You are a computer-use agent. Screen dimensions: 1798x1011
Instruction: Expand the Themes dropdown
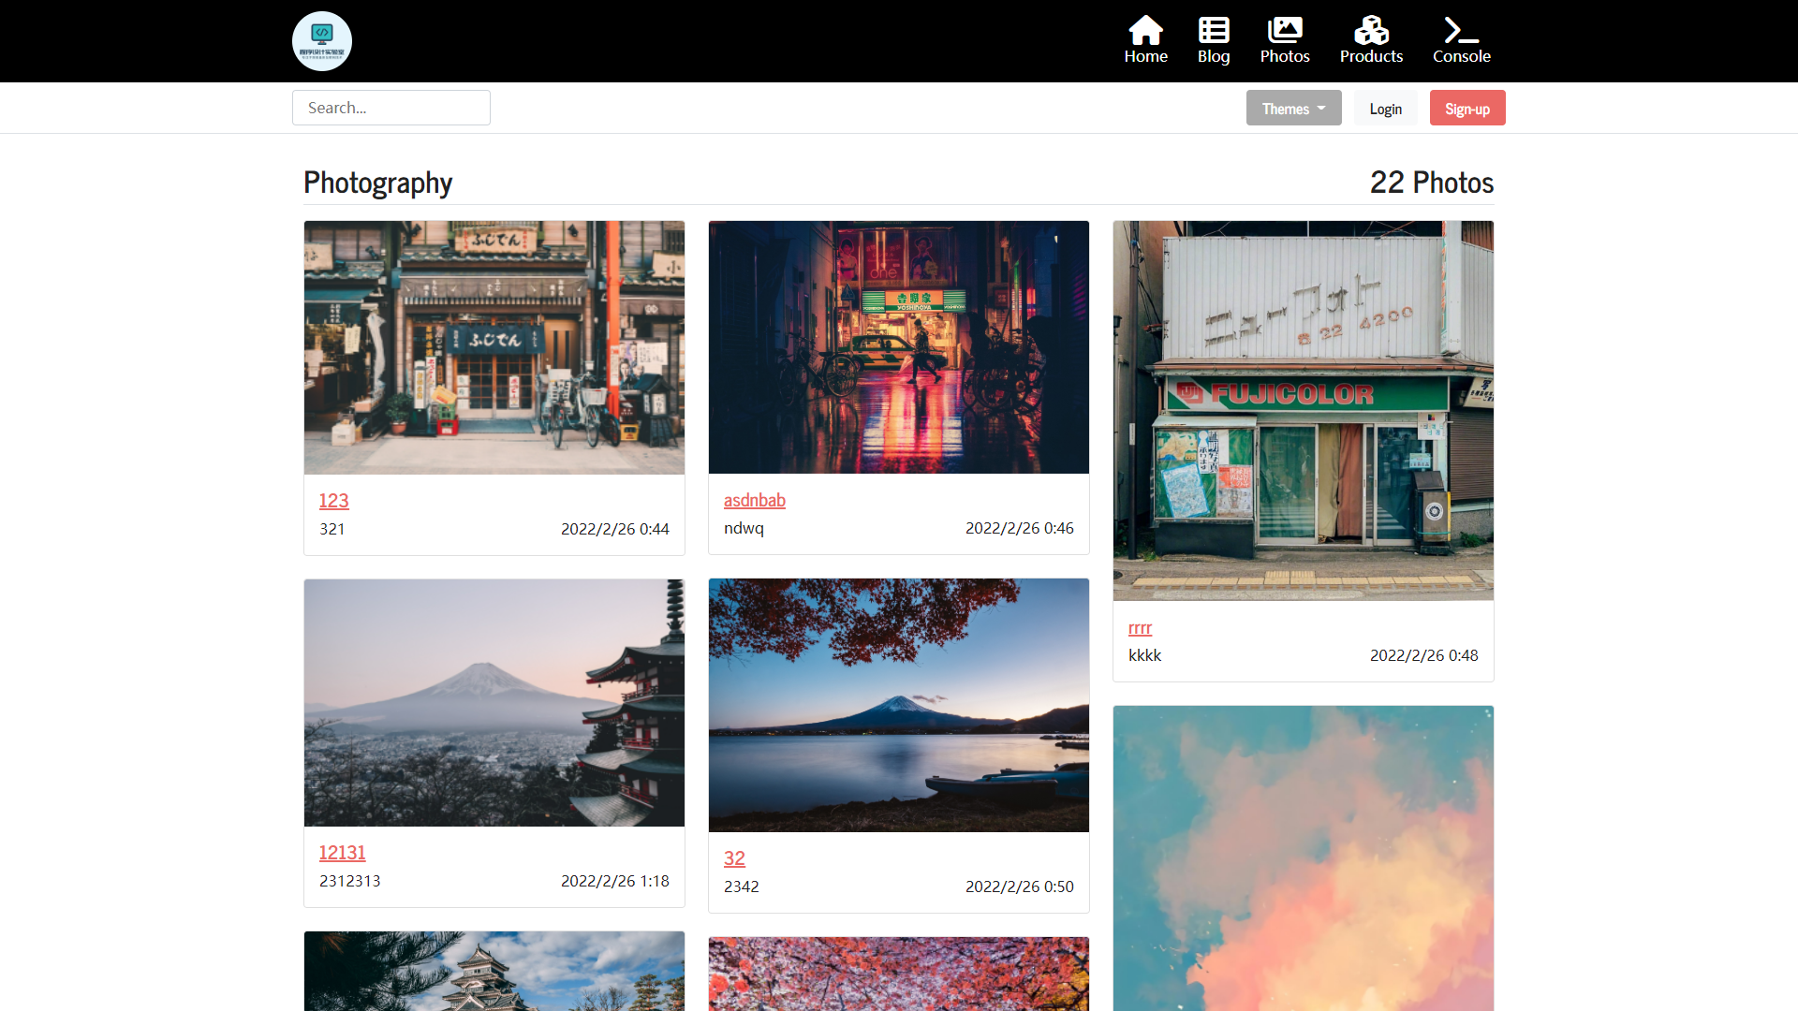[x=1293, y=109]
